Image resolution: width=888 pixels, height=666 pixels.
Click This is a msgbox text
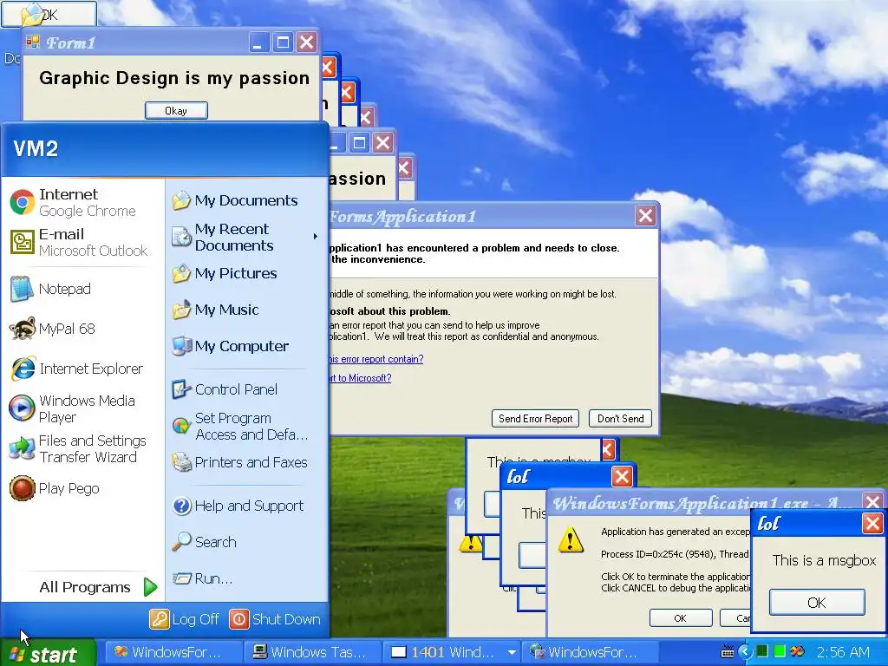pyautogui.click(x=824, y=560)
